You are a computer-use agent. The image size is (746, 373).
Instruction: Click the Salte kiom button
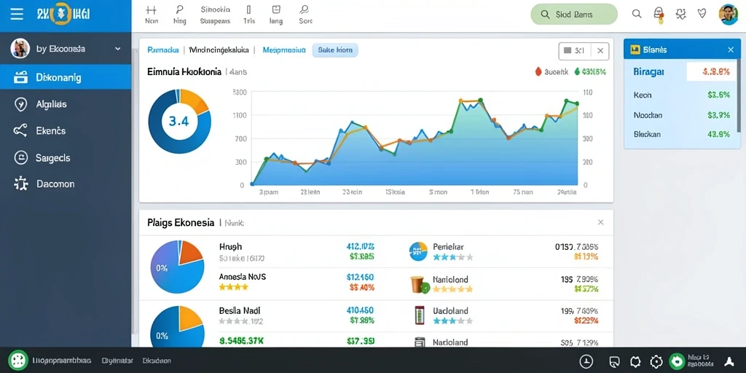tap(335, 50)
